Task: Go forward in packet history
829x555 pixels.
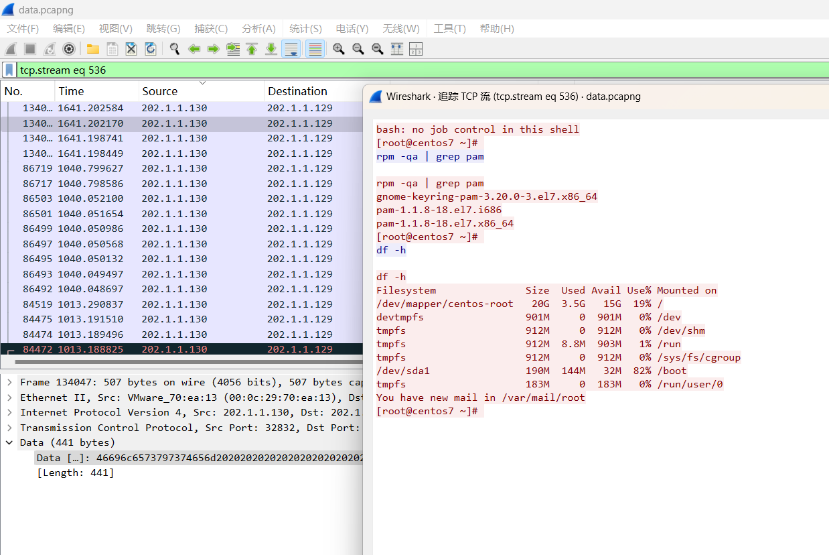Action: click(x=214, y=49)
